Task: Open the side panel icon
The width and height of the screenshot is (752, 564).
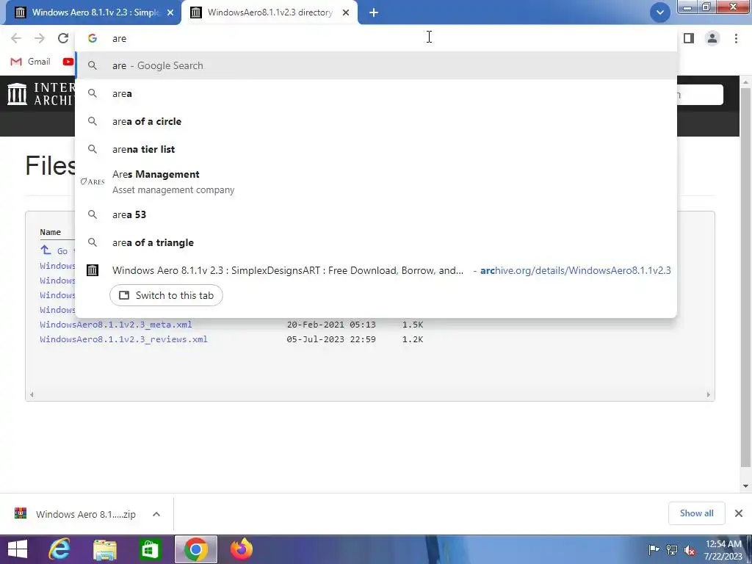Action: coord(689,38)
